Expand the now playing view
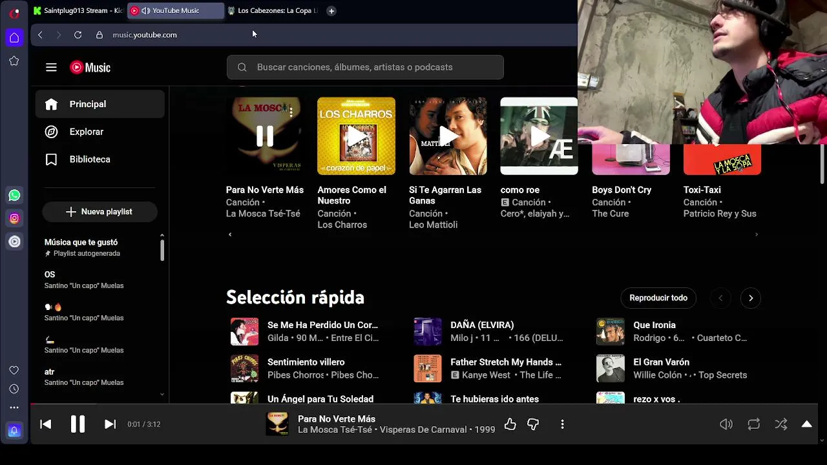The image size is (827, 465). pos(806,424)
